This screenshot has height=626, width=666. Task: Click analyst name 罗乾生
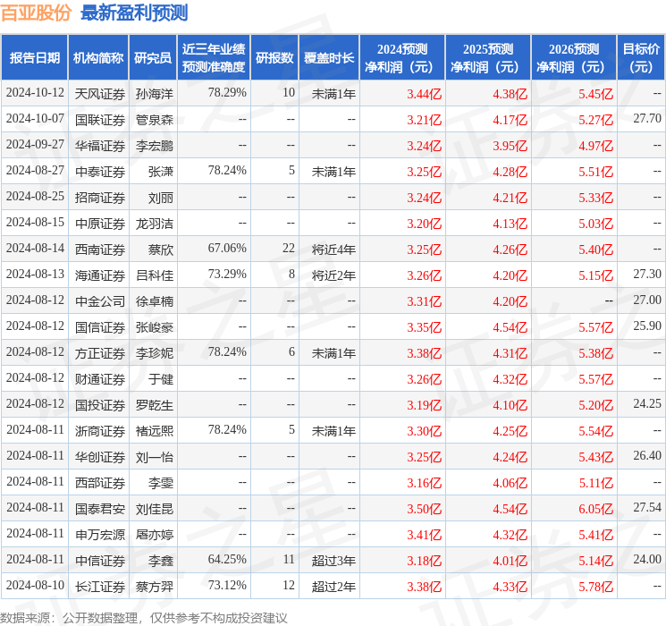point(155,405)
